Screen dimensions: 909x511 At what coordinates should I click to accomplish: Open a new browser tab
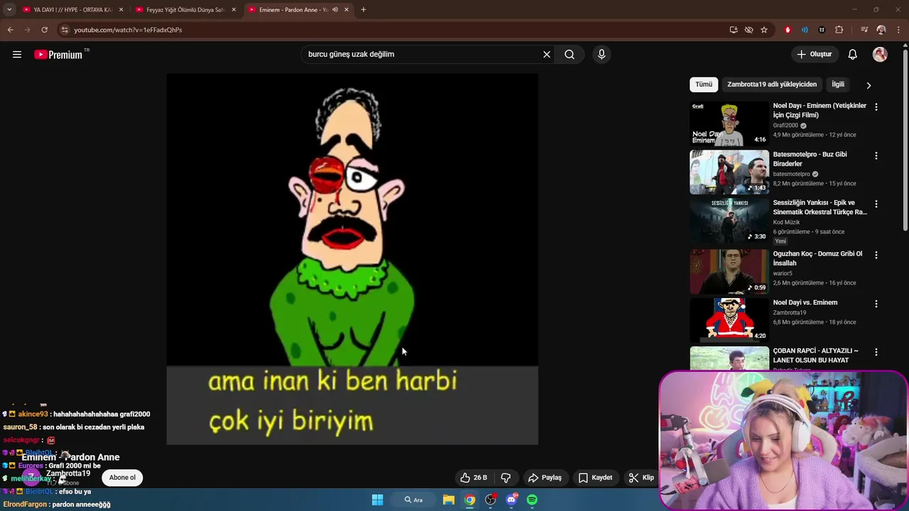click(x=364, y=10)
